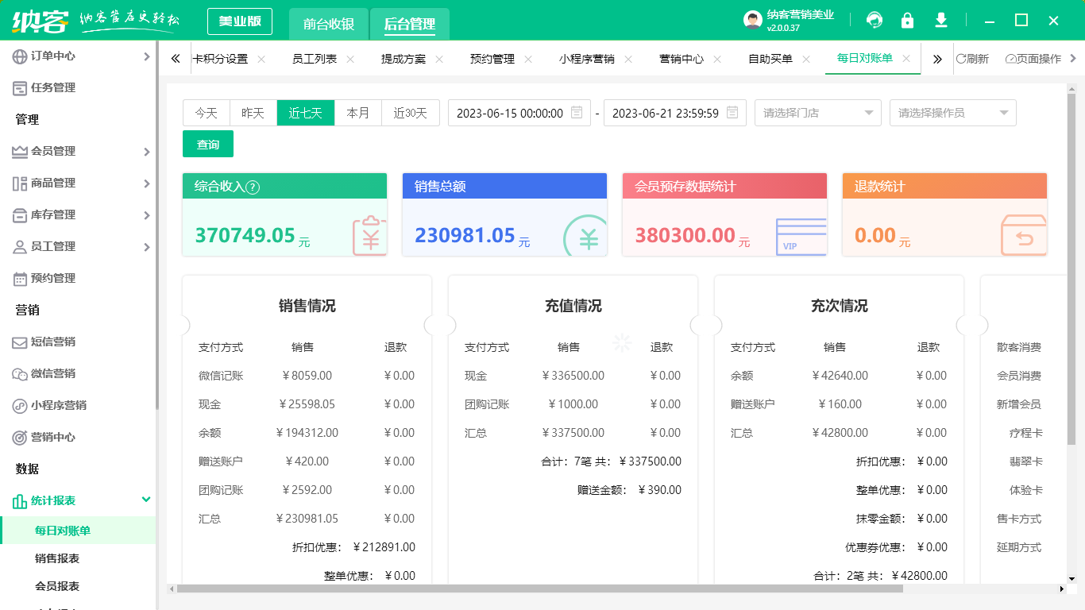Screen dimensions: 1085x610
Task: Click the download icon in the title bar
Action: pyautogui.click(x=940, y=20)
